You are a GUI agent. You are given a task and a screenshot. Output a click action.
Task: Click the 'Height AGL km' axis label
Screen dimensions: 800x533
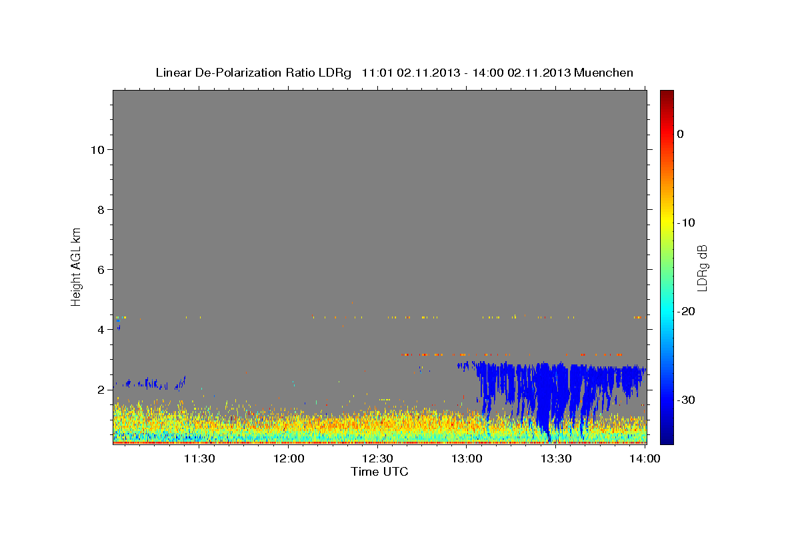pyautogui.click(x=76, y=266)
